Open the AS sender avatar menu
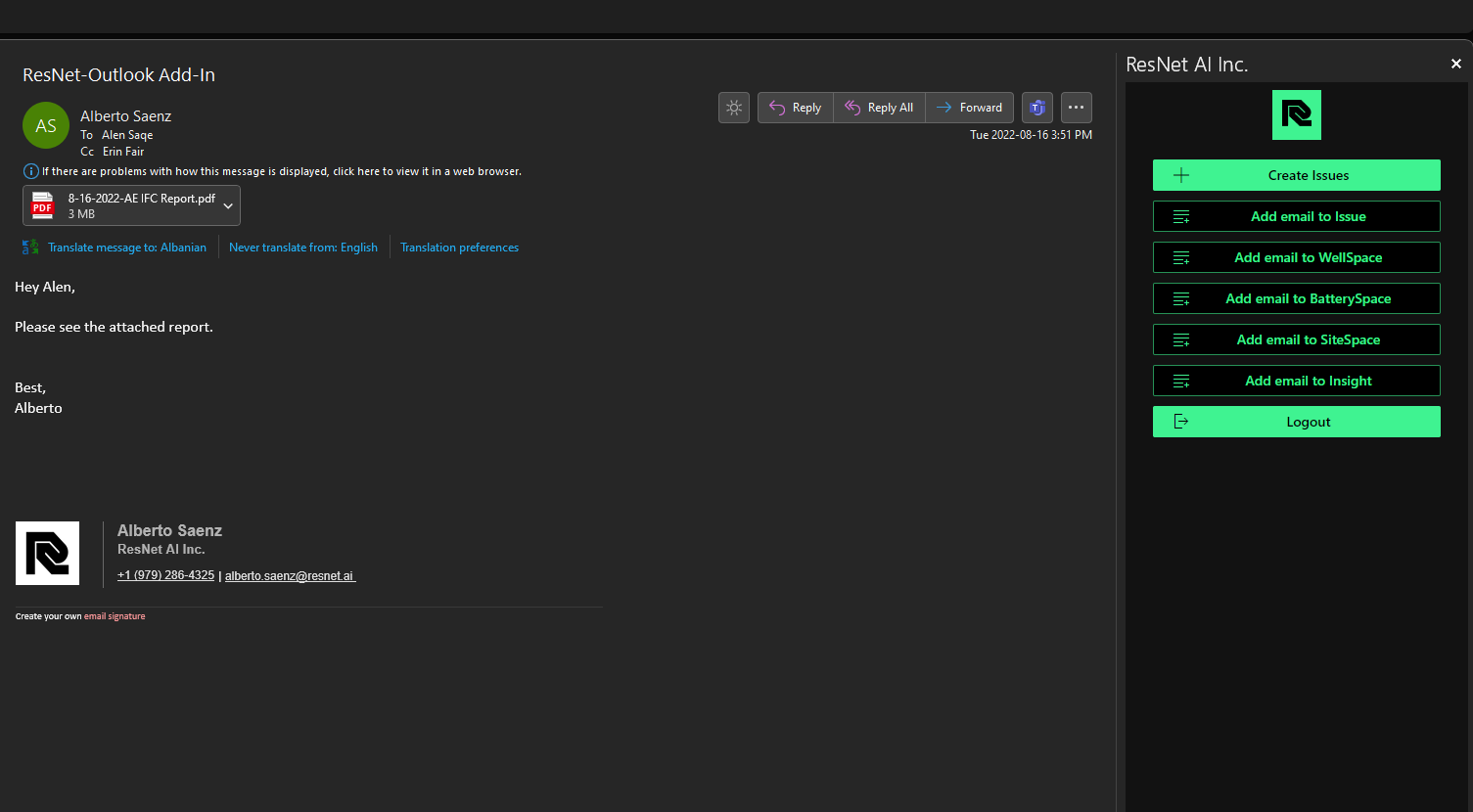The height and width of the screenshot is (812, 1473). (x=45, y=125)
